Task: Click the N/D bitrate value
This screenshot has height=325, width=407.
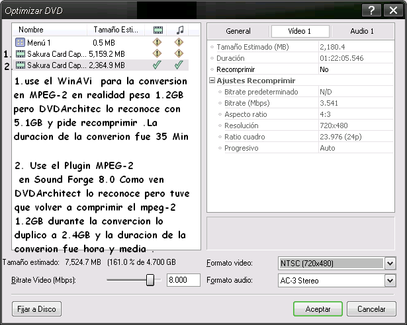Action: pos(326,92)
